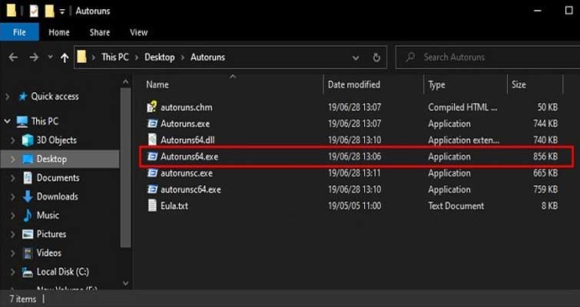Click the navigation pane scrollbar thumb
Screen dimensions: 580x307
pos(126,168)
